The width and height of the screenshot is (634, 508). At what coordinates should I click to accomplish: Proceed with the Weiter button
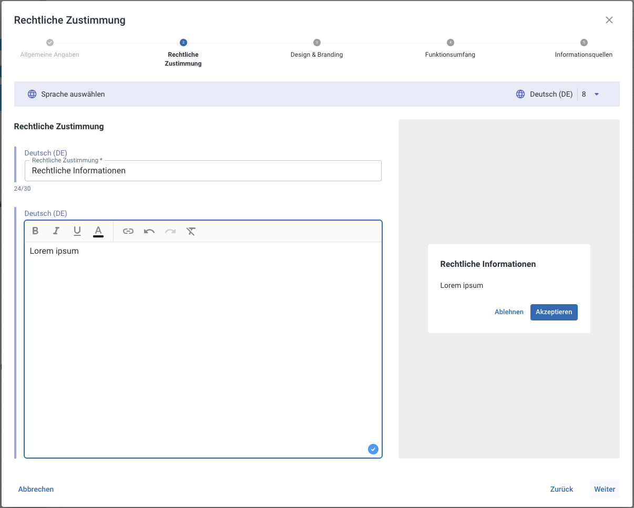tap(605, 489)
